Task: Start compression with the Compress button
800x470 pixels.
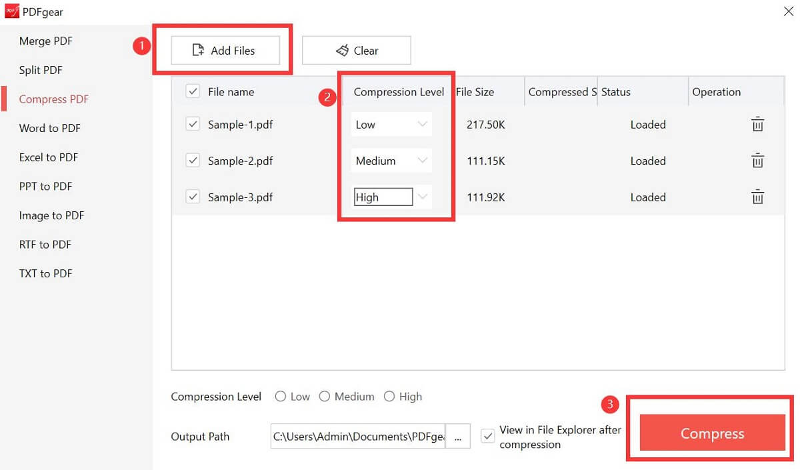Action: (x=712, y=433)
